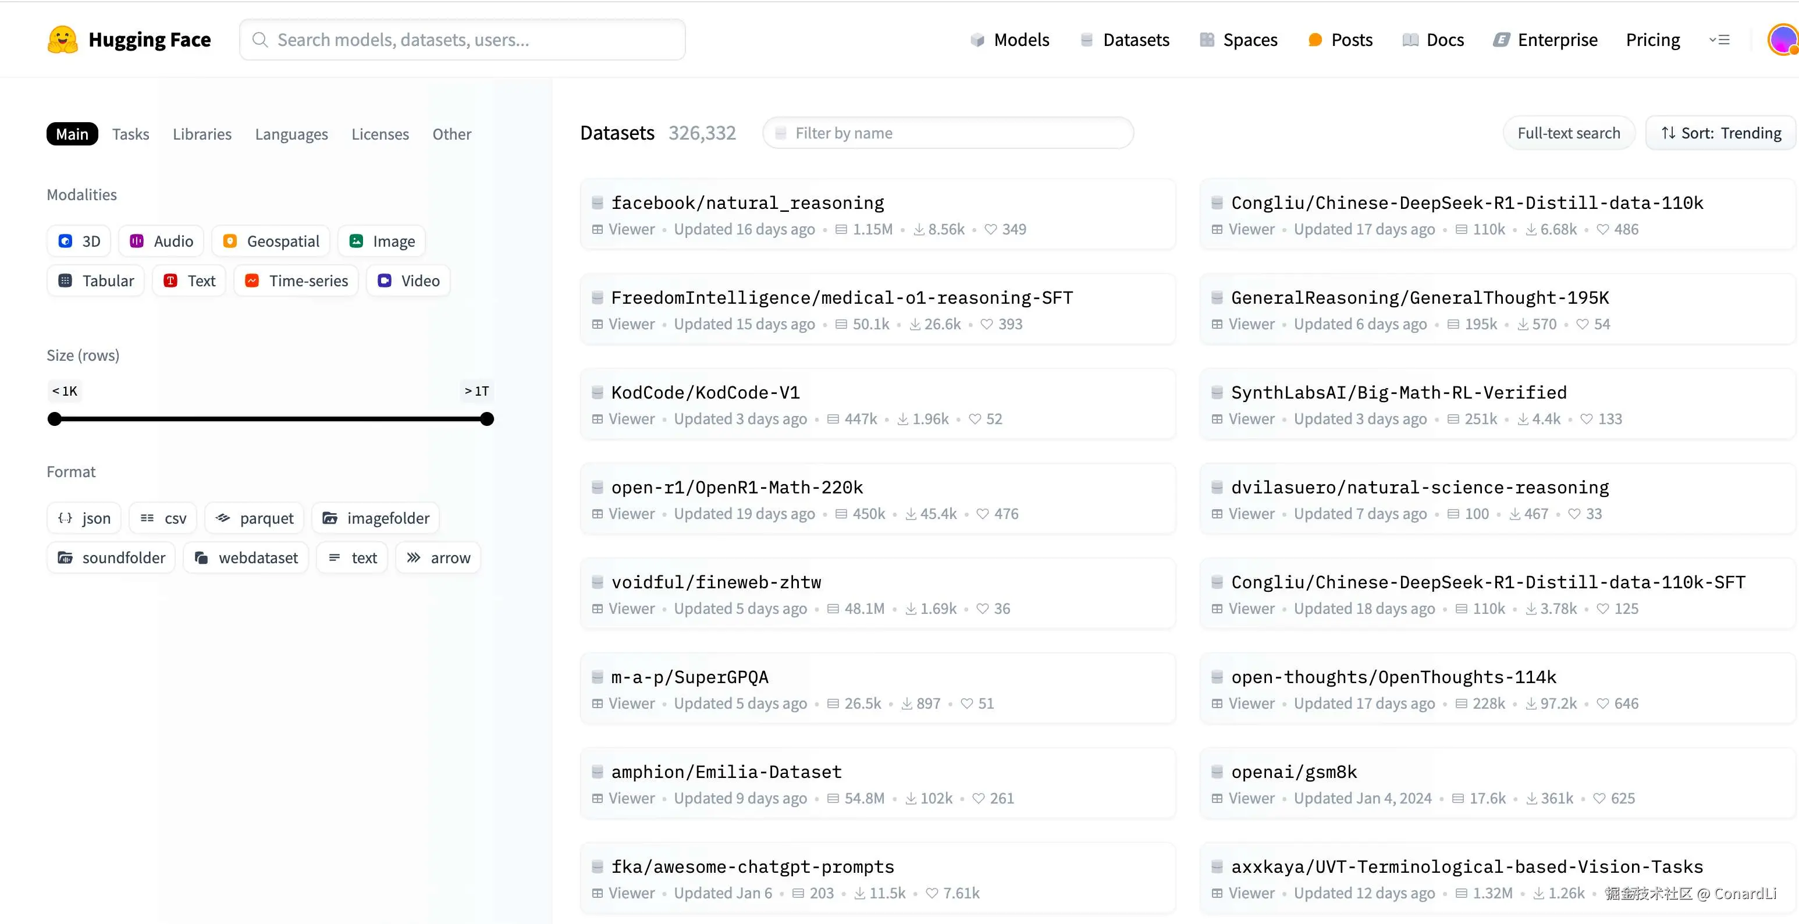Image resolution: width=1799 pixels, height=924 pixels.
Task: Toggle the csv format filter
Action: click(x=163, y=518)
